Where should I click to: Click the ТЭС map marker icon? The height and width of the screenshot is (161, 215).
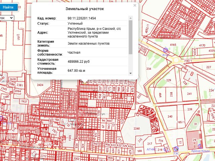tap(176, 149)
